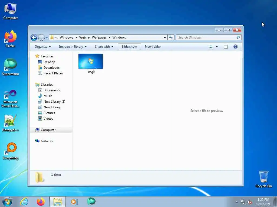
Task: Open Recent Places in the navigation pane
Action: pyautogui.click(x=53, y=73)
